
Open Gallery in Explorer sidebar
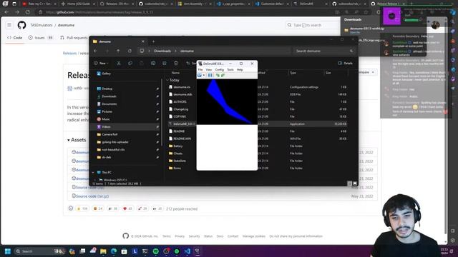click(106, 74)
